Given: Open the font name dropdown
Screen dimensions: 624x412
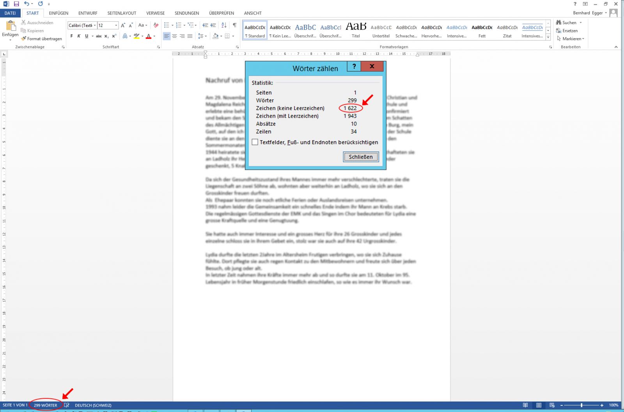Looking at the screenshot, I should click(x=95, y=25).
